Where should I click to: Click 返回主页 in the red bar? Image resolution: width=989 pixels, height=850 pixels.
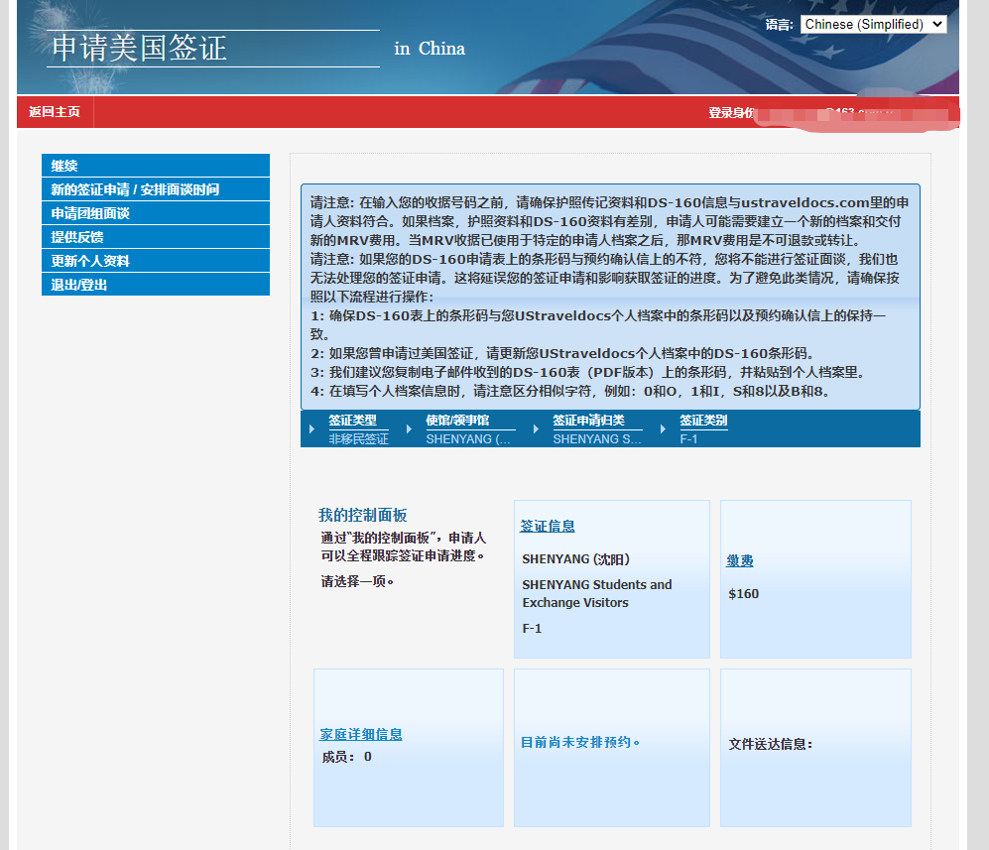(55, 112)
